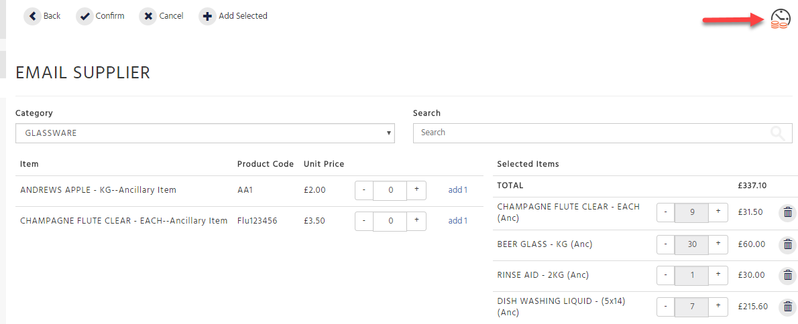The height and width of the screenshot is (324, 798).
Task: Click add 1 for Andrews Apple
Action: (x=457, y=190)
